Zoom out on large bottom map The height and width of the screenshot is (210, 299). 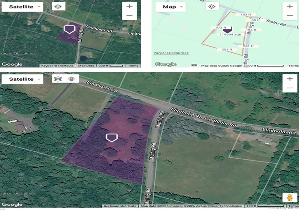point(290,88)
